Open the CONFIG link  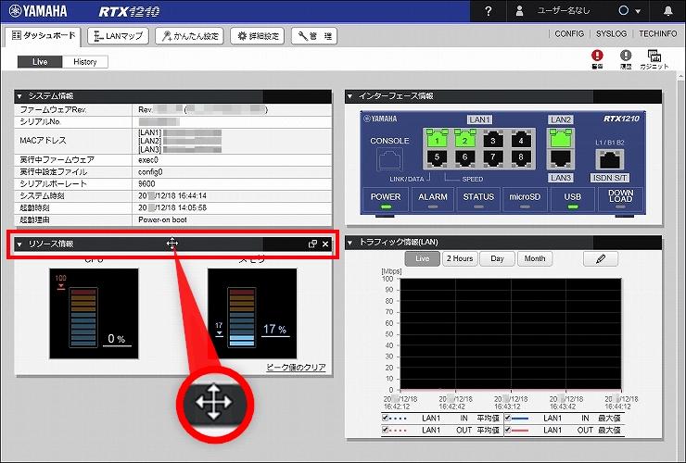pyautogui.click(x=569, y=33)
